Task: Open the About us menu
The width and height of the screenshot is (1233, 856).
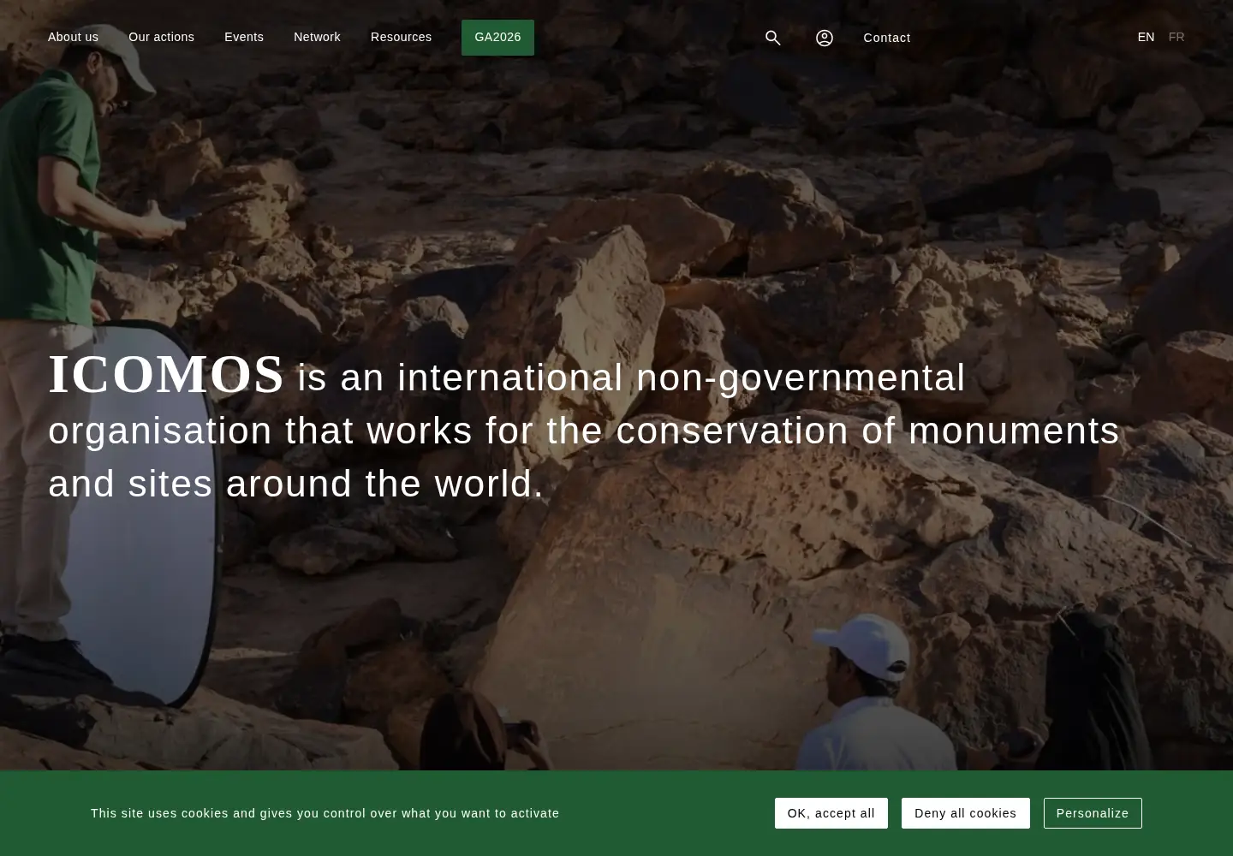Action: coord(73,37)
